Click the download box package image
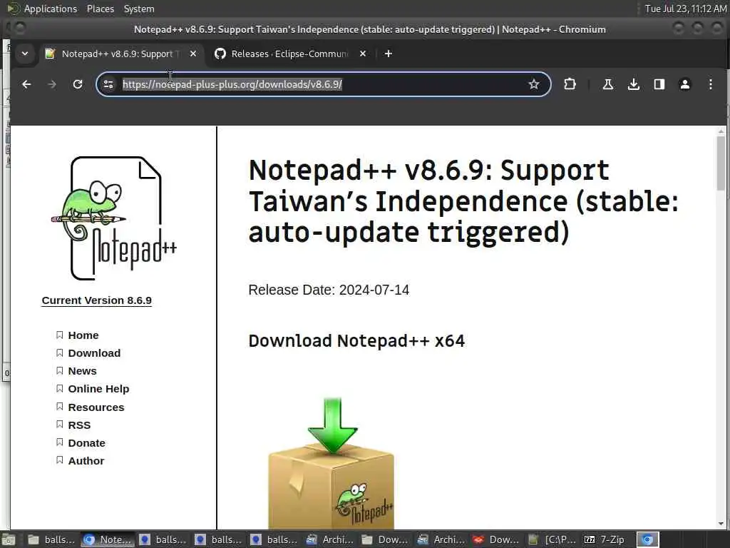Image resolution: width=730 pixels, height=548 pixels. pos(331,462)
